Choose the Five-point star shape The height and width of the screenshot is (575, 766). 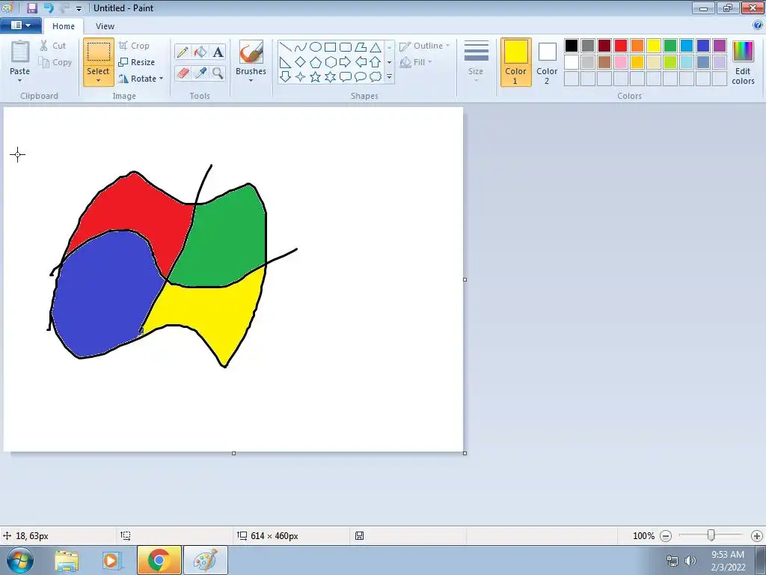tap(316, 77)
